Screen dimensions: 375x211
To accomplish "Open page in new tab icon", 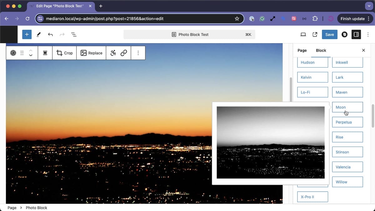I will 315,34.
